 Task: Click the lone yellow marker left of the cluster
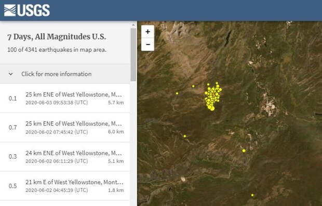[x=177, y=93]
